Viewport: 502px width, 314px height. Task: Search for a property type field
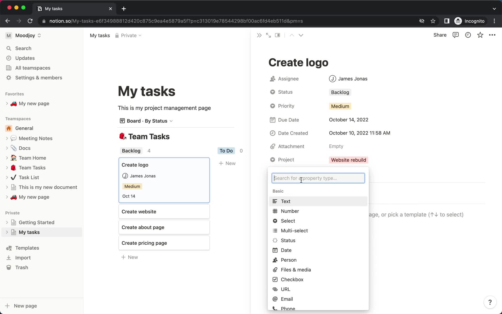(318, 178)
